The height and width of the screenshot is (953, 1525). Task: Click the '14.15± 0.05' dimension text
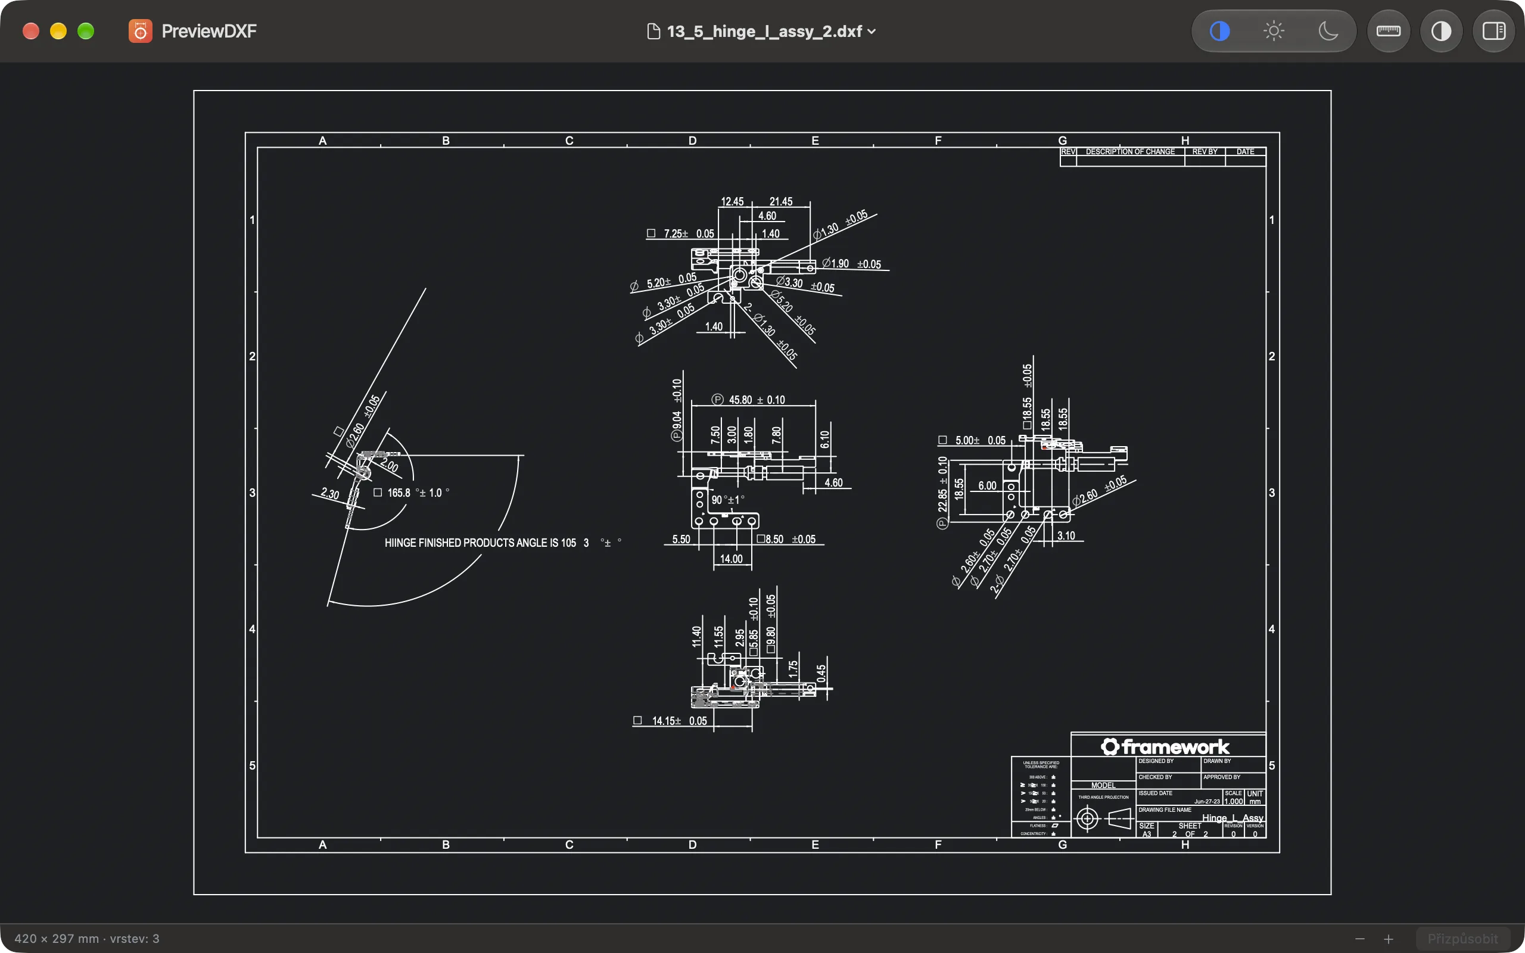tap(679, 721)
